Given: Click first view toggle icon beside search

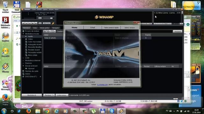Looking at the screenshot, I should click(x=45, y=31).
